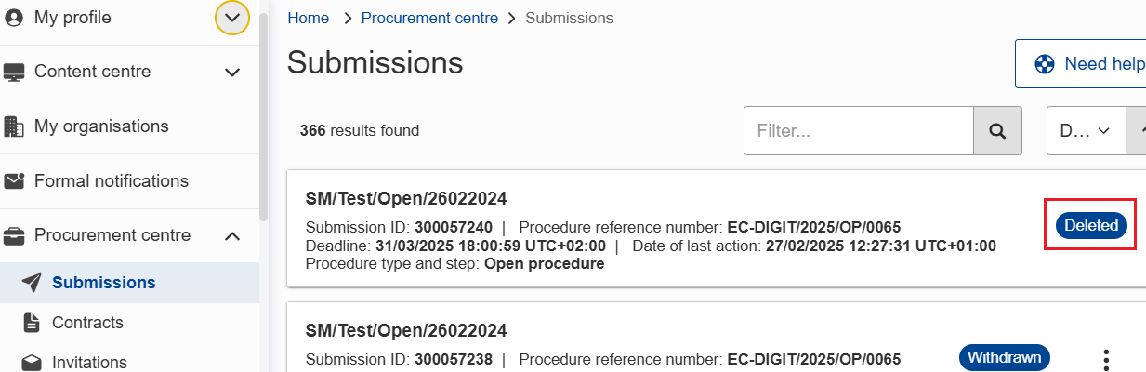Click the Contracts document icon

tap(32, 323)
